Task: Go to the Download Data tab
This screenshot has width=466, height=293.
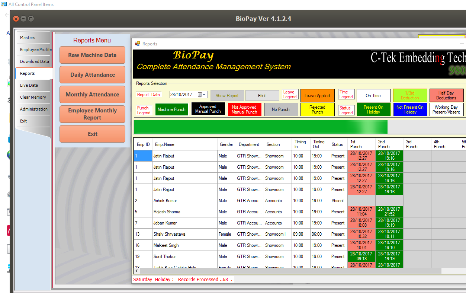Action: (32, 61)
